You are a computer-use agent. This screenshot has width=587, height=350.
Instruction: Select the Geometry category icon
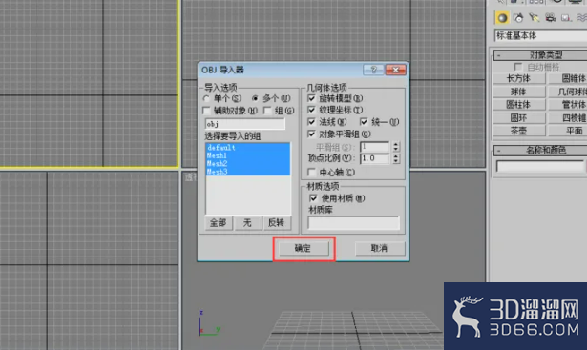502,17
